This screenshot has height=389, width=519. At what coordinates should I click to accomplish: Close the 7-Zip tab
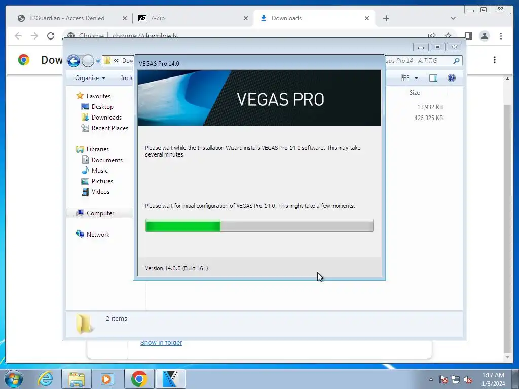(x=246, y=18)
